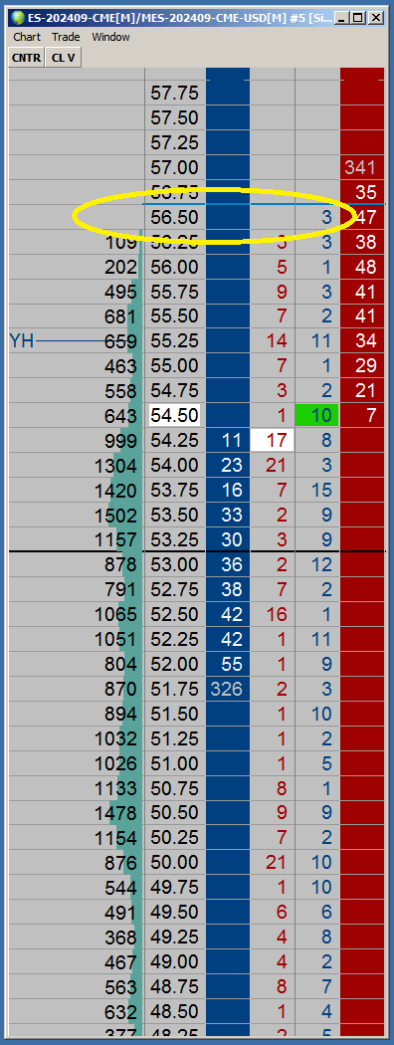Click the blue bid column at 53.00
This screenshot has height=1045, width=394.
coord(227,564)
